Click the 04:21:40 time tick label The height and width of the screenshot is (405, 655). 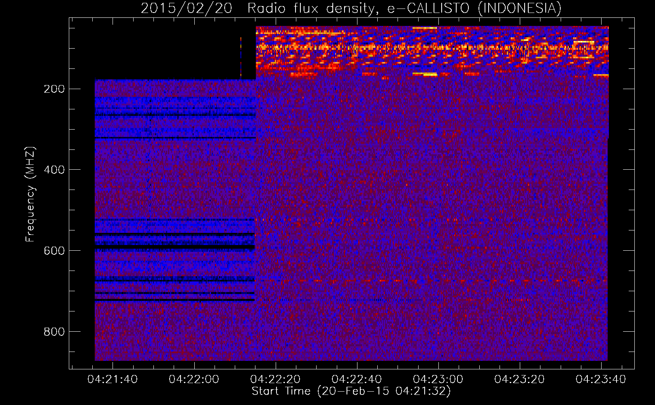[x=113, y=379]
